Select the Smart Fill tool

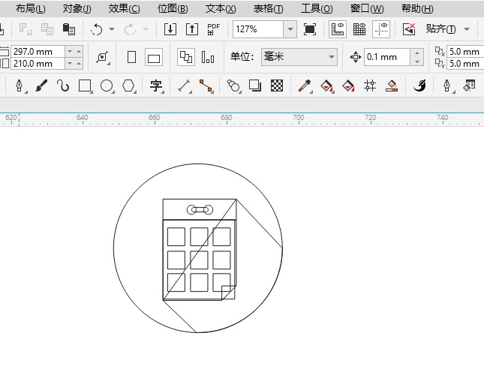pos(348,85)
